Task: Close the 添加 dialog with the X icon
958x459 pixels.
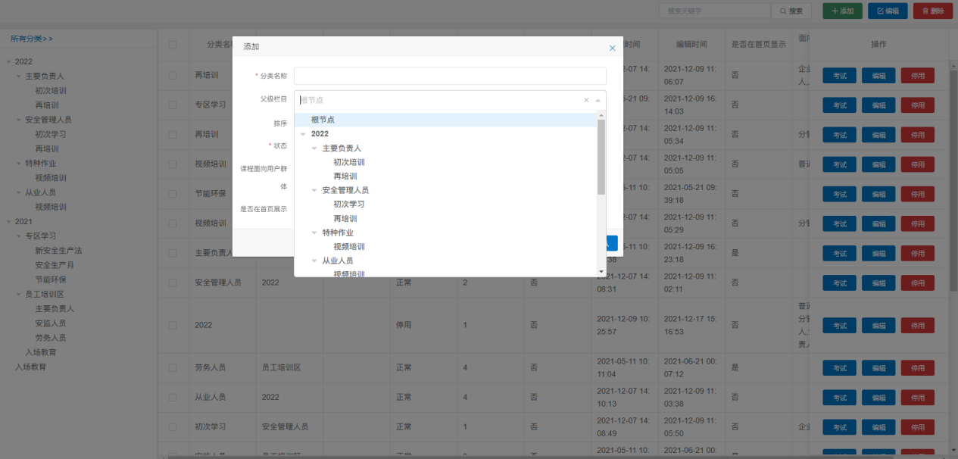Action: click(x=613, y=48)
